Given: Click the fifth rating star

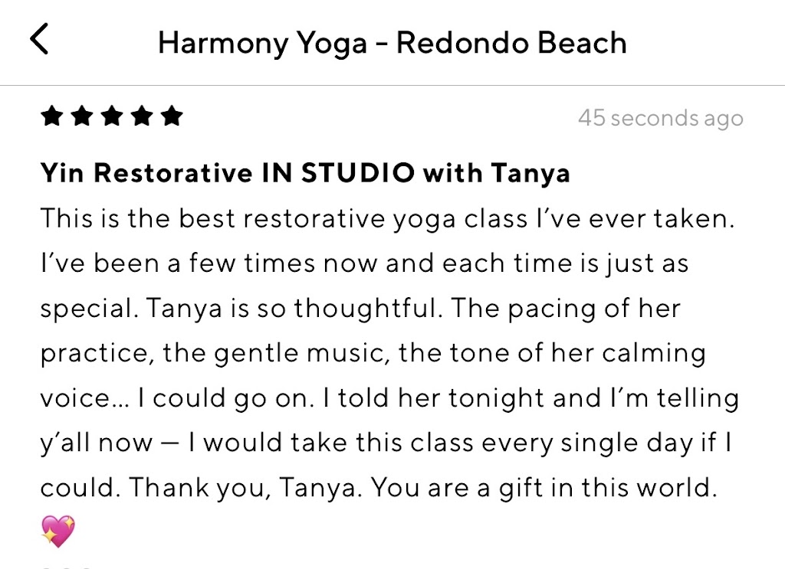Looking at the screenshot, I should 172,116.
